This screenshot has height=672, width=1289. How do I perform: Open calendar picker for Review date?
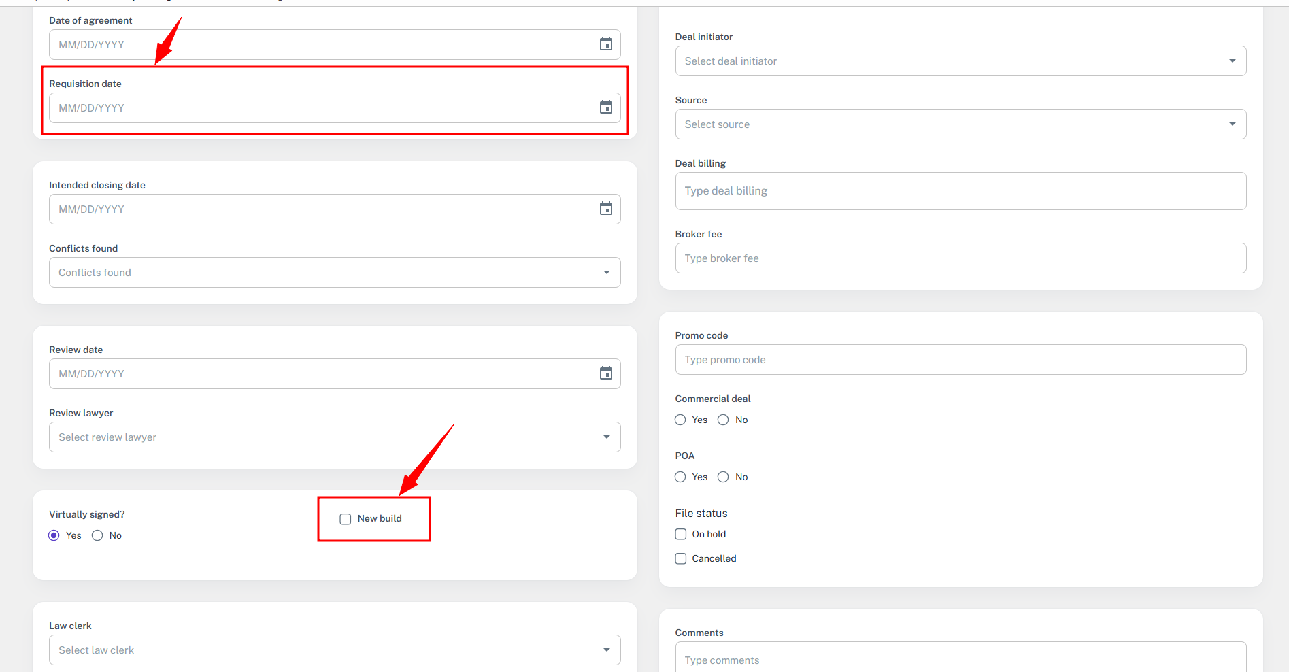click(605, 373)
